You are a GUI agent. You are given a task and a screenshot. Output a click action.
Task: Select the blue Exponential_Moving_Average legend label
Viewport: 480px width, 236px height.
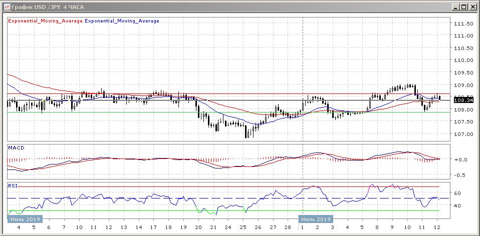click(x=122, y=21)
